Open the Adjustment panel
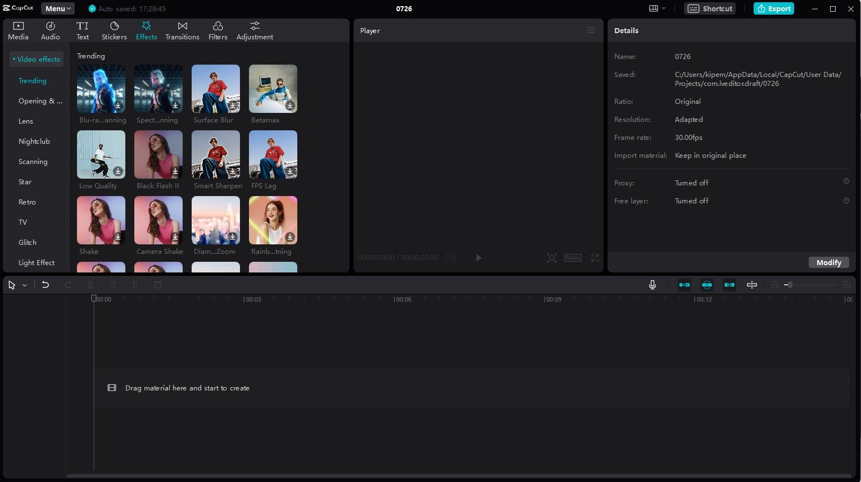This screenshot has height=482, width=861. [x=255, y=30]
